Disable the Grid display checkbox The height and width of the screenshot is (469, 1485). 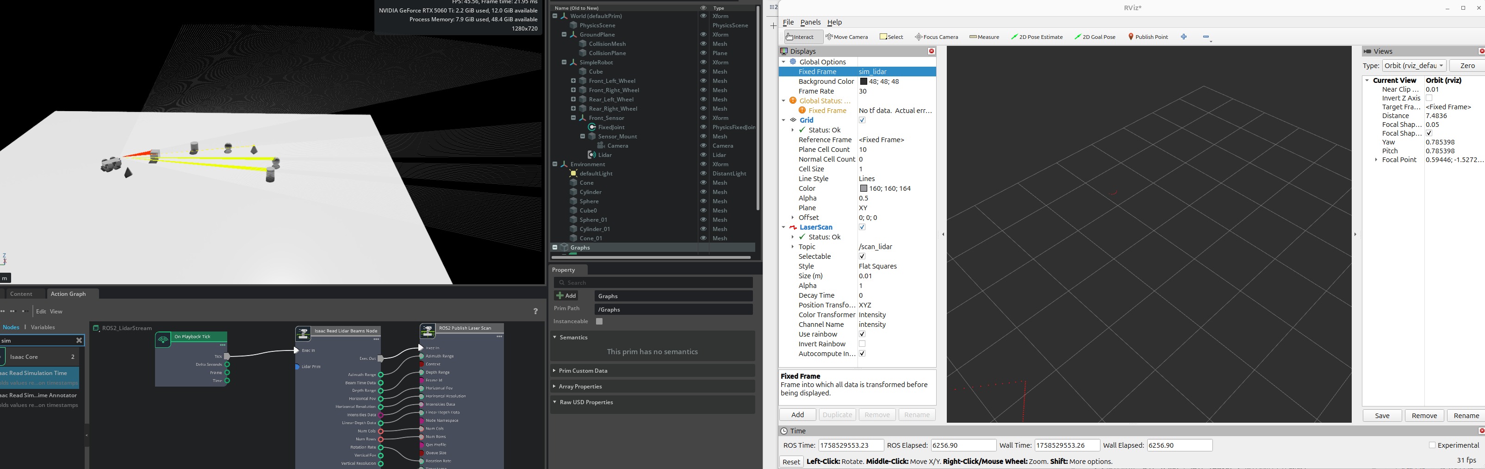tap(863, 120)
